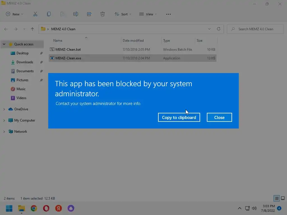Show hidden system tray icons
Viewport: 287px width, 215px height.
tap(239, 208)
